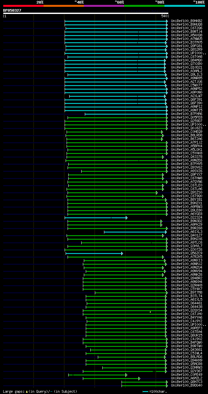Select hit label UniRef100_B9HKB2
The image size is (208, 394).
pyautogui.click(x=187, y=21)
